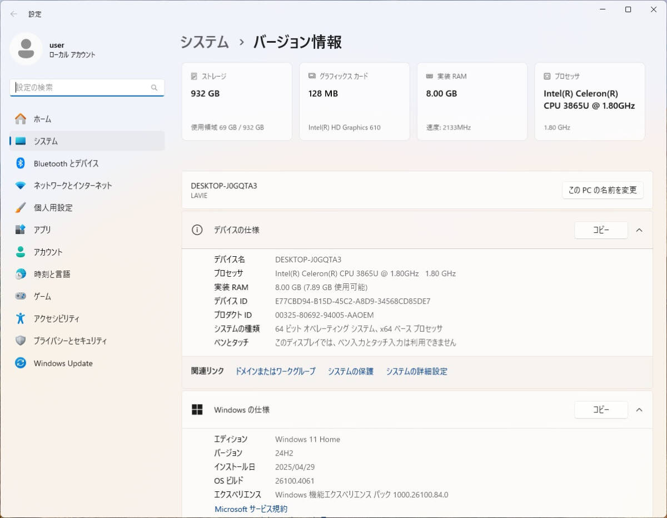Click the ローカル アカウント label under user
Screen dimensions: 667x518
coord(72,55)
